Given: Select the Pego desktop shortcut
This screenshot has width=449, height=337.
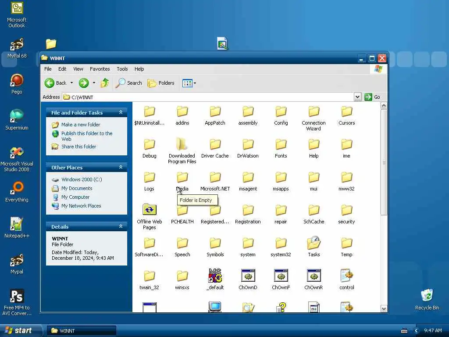Looking at the screenshot, I should coord(17,84).
